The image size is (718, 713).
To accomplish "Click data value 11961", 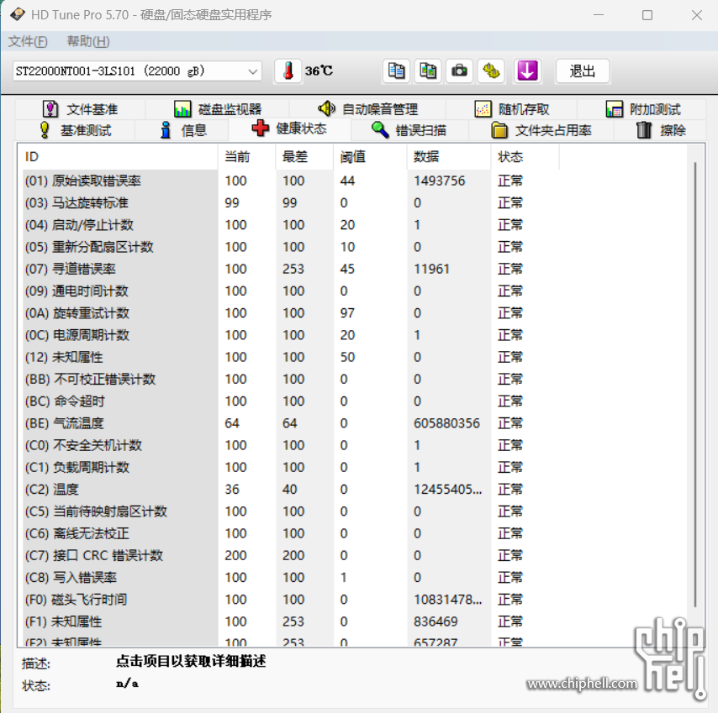I will (431, 269).
